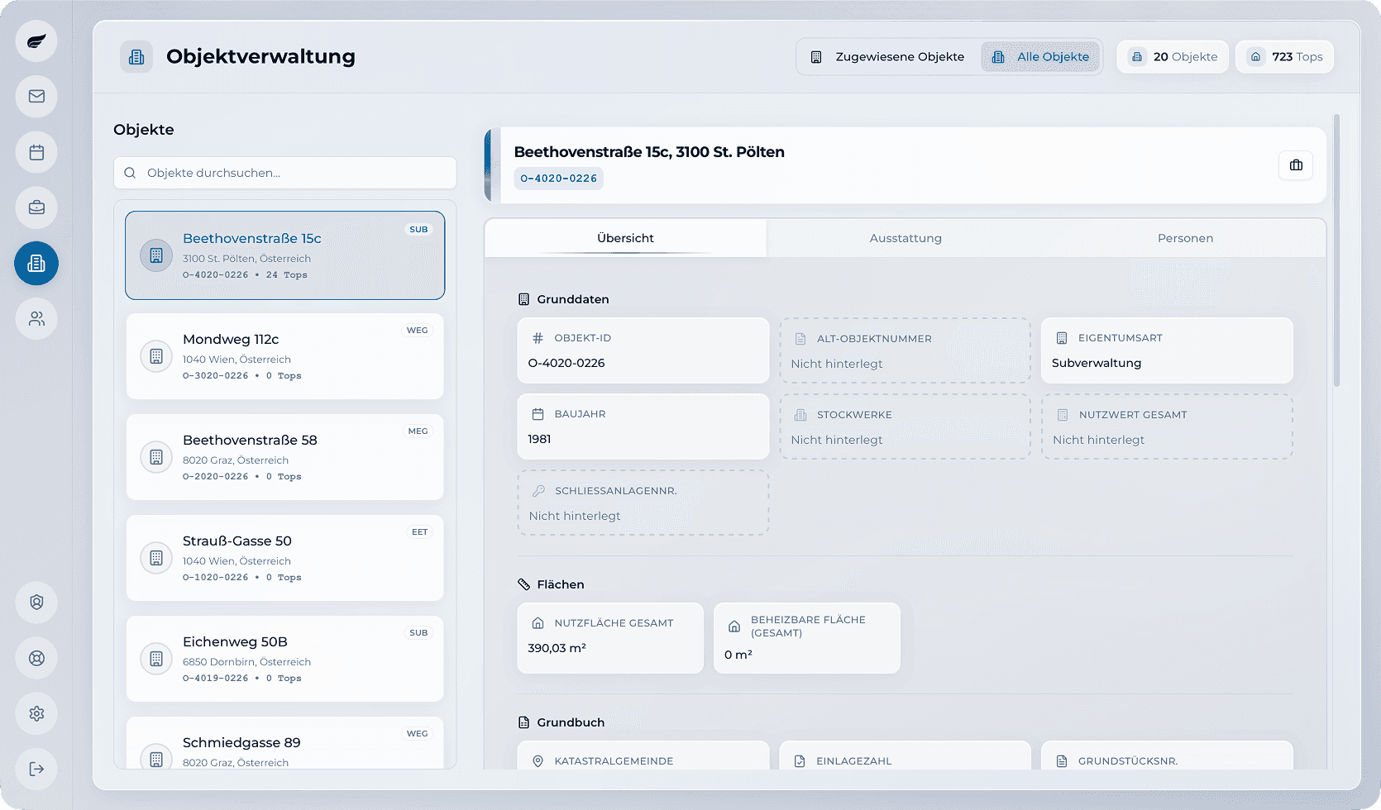Click the Baujahr value 1981
This screenshot has width=1381, height=810.
coord(539,439)
